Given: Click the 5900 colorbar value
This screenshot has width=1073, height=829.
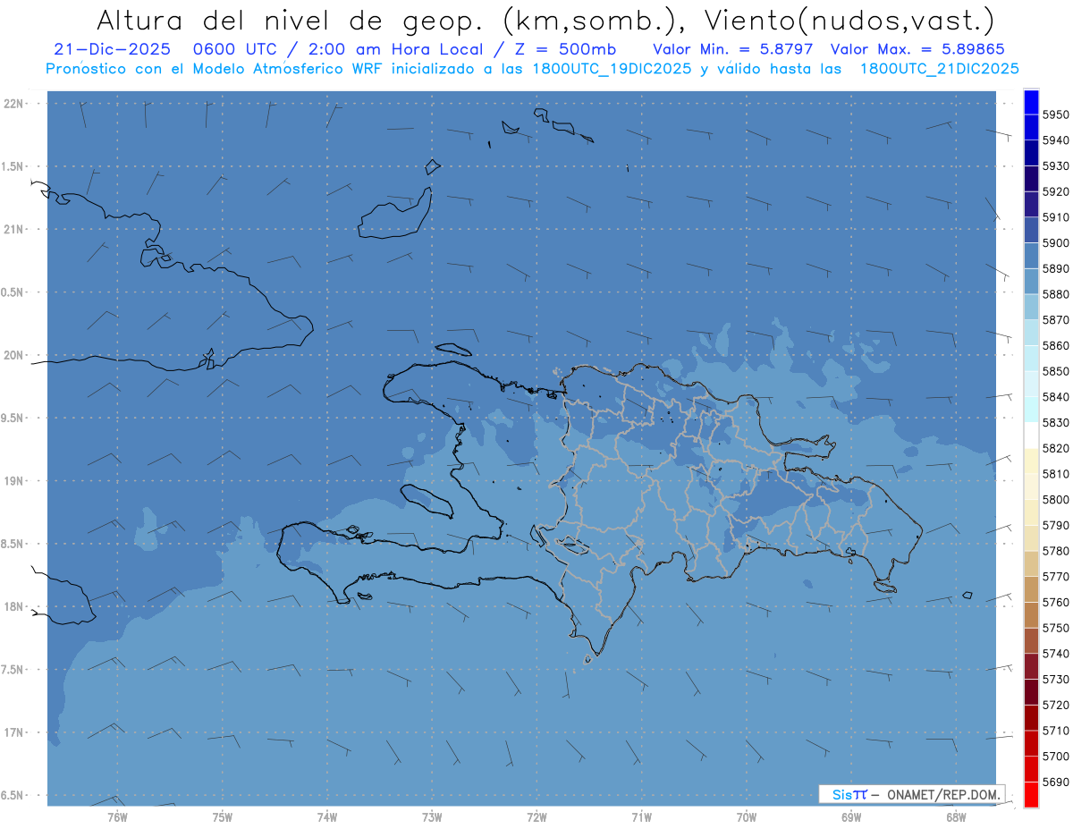Looking at the screenshot, I should [x=1055, y=242].
